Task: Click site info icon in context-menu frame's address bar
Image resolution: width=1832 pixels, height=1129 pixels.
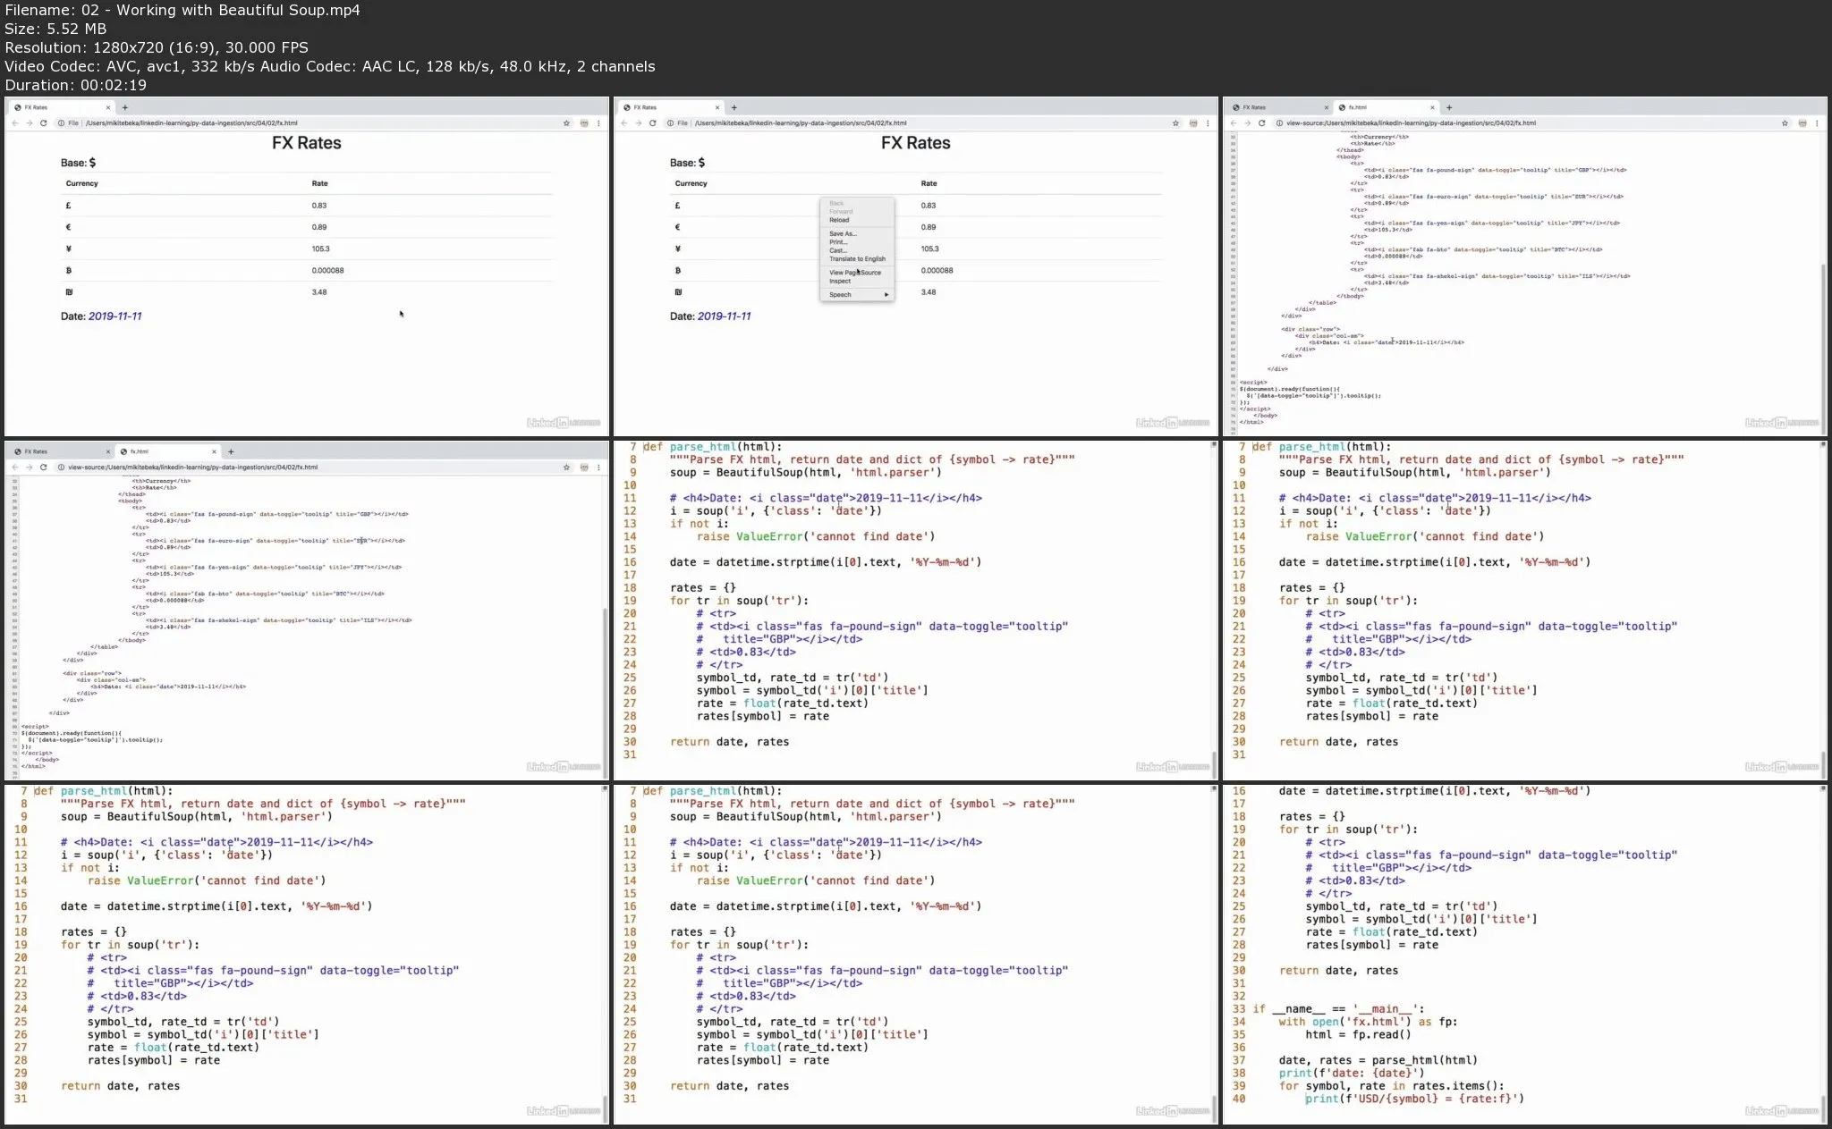Action: pos(670,123)
